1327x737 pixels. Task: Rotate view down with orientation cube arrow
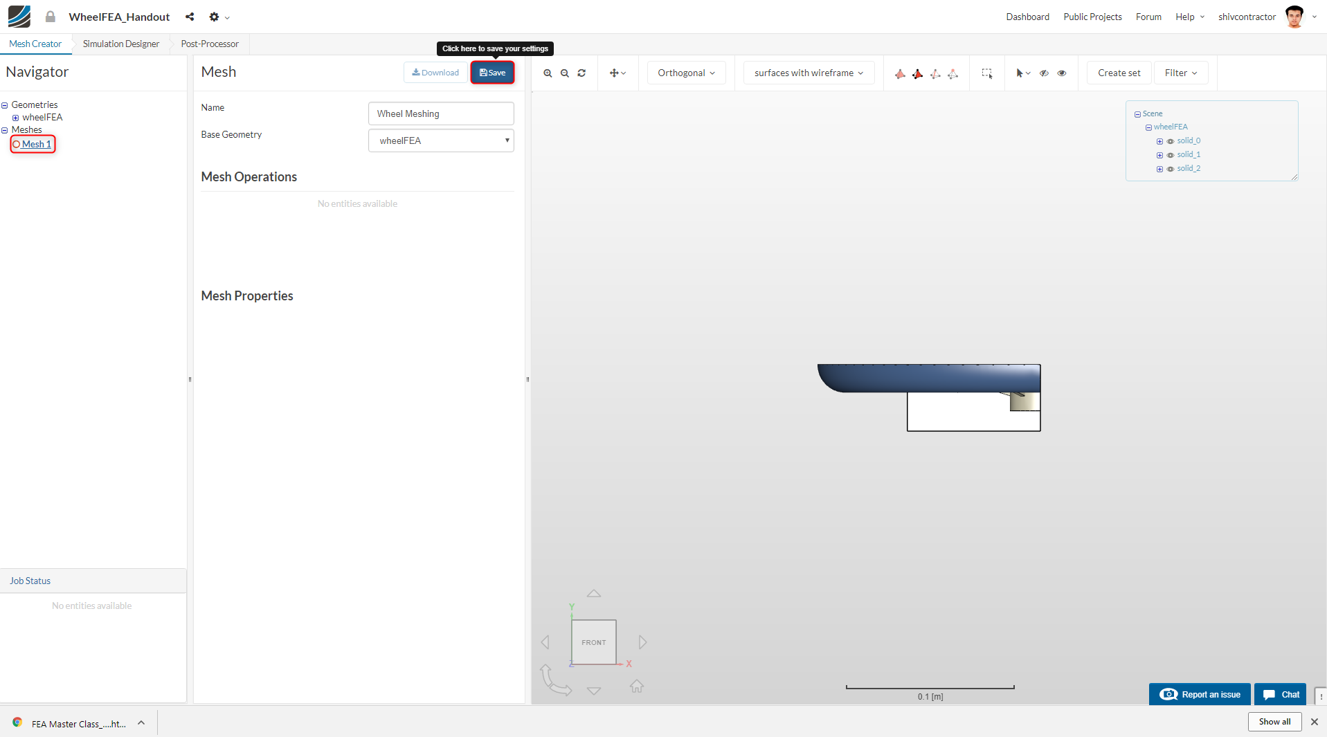coord(594,691)
